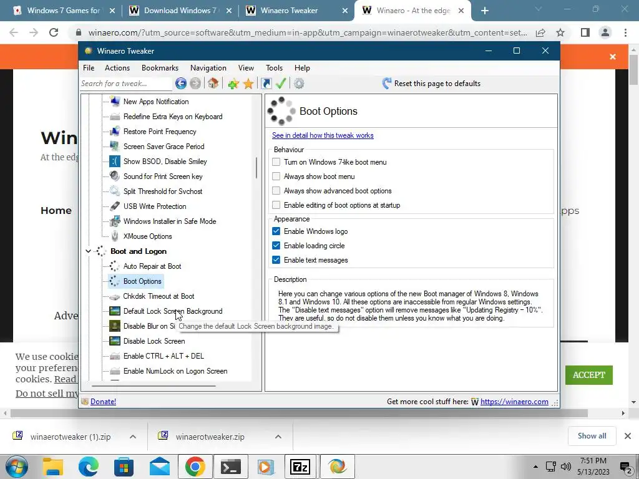
Task: Open 7-Zip from the taskbar
Action: [300, 467]
